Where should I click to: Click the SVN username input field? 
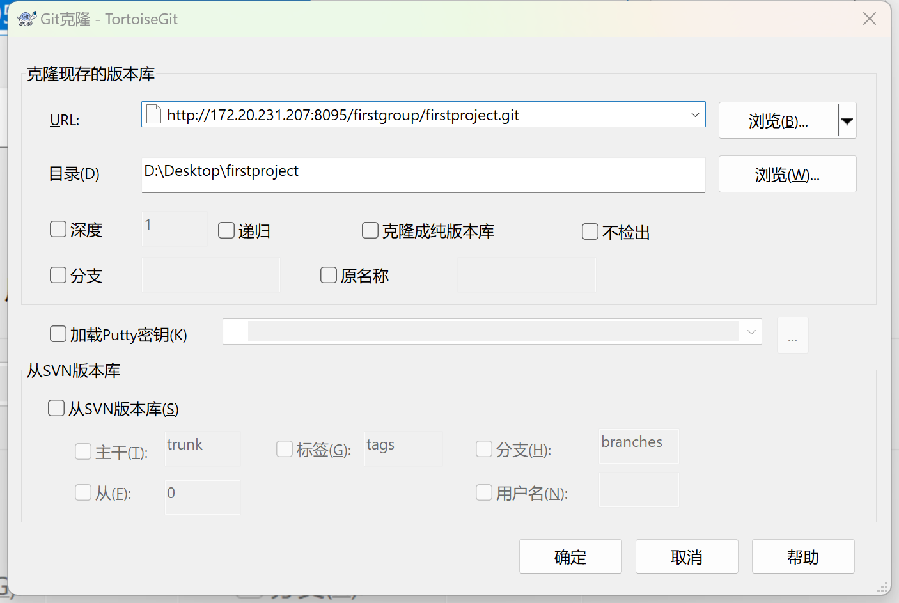point(639,490)
